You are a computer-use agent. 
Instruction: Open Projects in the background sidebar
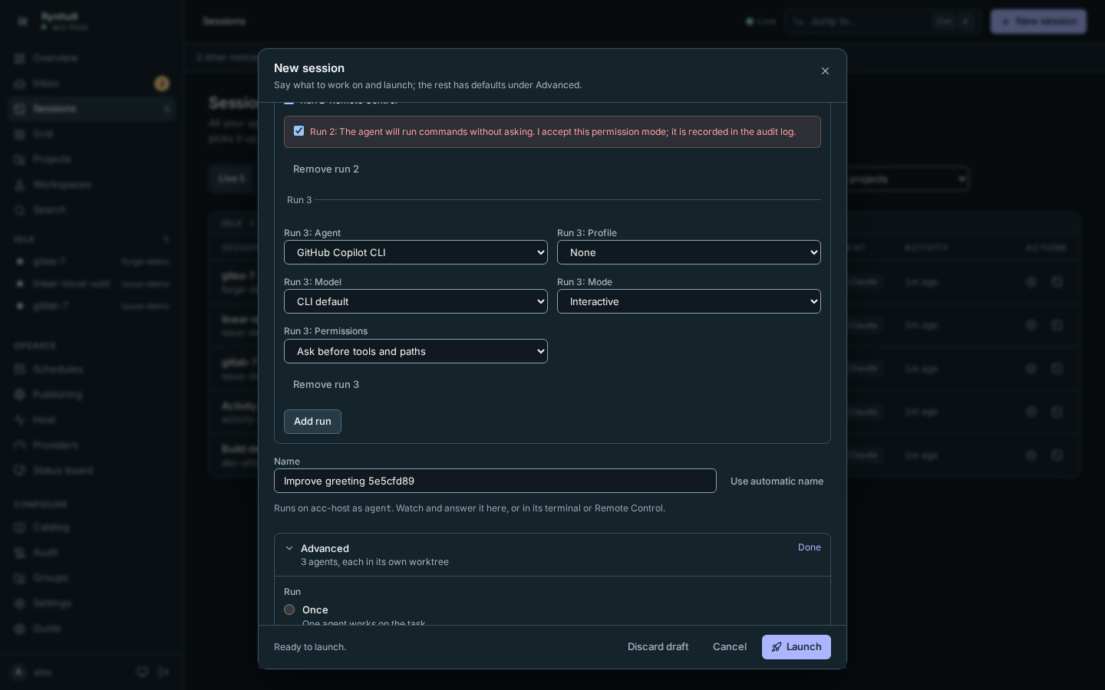(92, 159)
